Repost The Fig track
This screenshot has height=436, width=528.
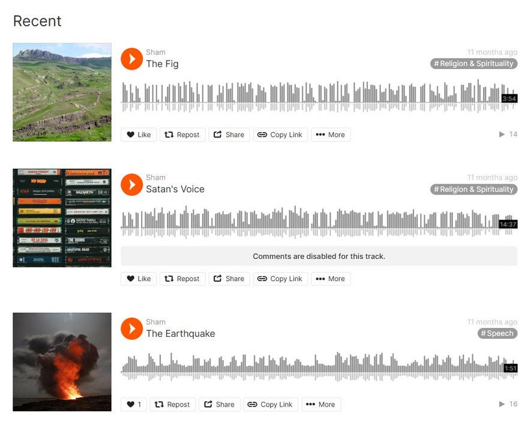click(182, 135)
